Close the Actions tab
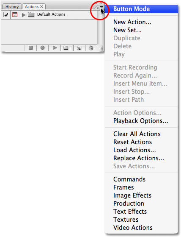Viewport: 181px width, 237px height. (x=42, y=6)
